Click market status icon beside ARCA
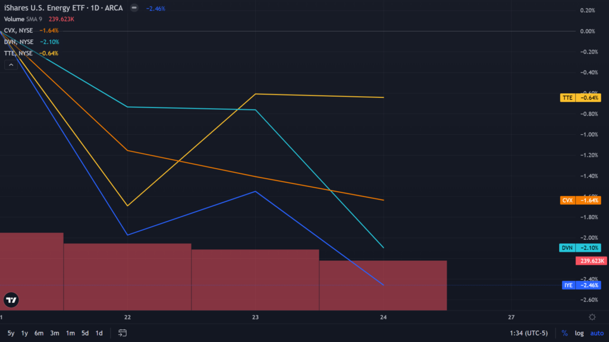Viewport: 609px width, 342px height. coord(136,9)
